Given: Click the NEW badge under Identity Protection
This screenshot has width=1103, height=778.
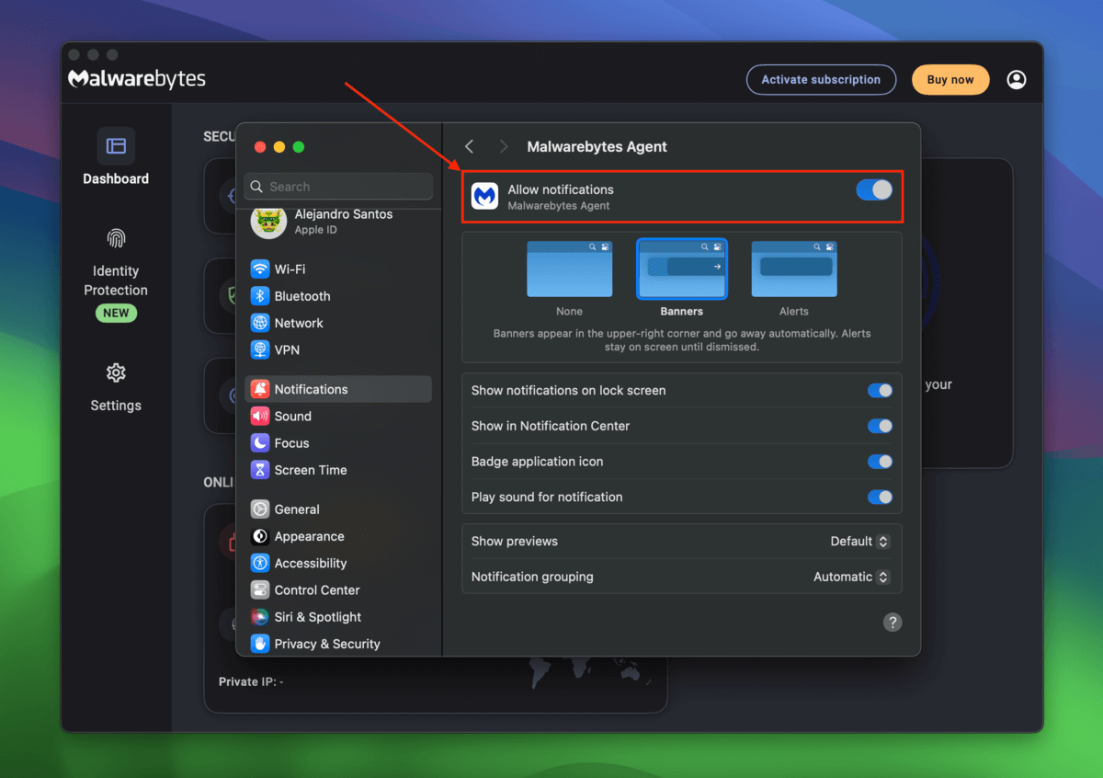Looking at the screenshot, I should coord(116,313).
